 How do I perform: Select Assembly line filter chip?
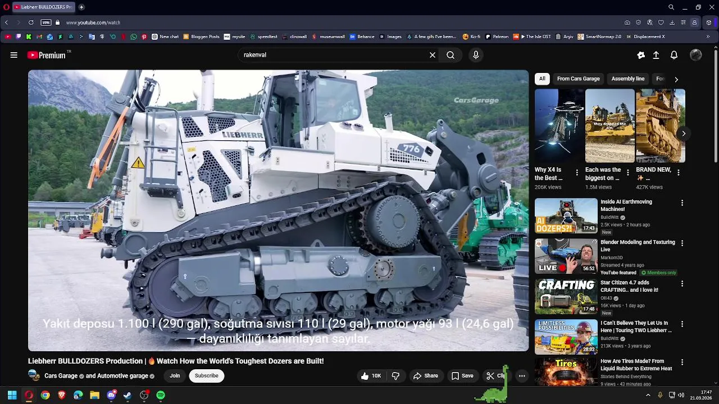628,79
